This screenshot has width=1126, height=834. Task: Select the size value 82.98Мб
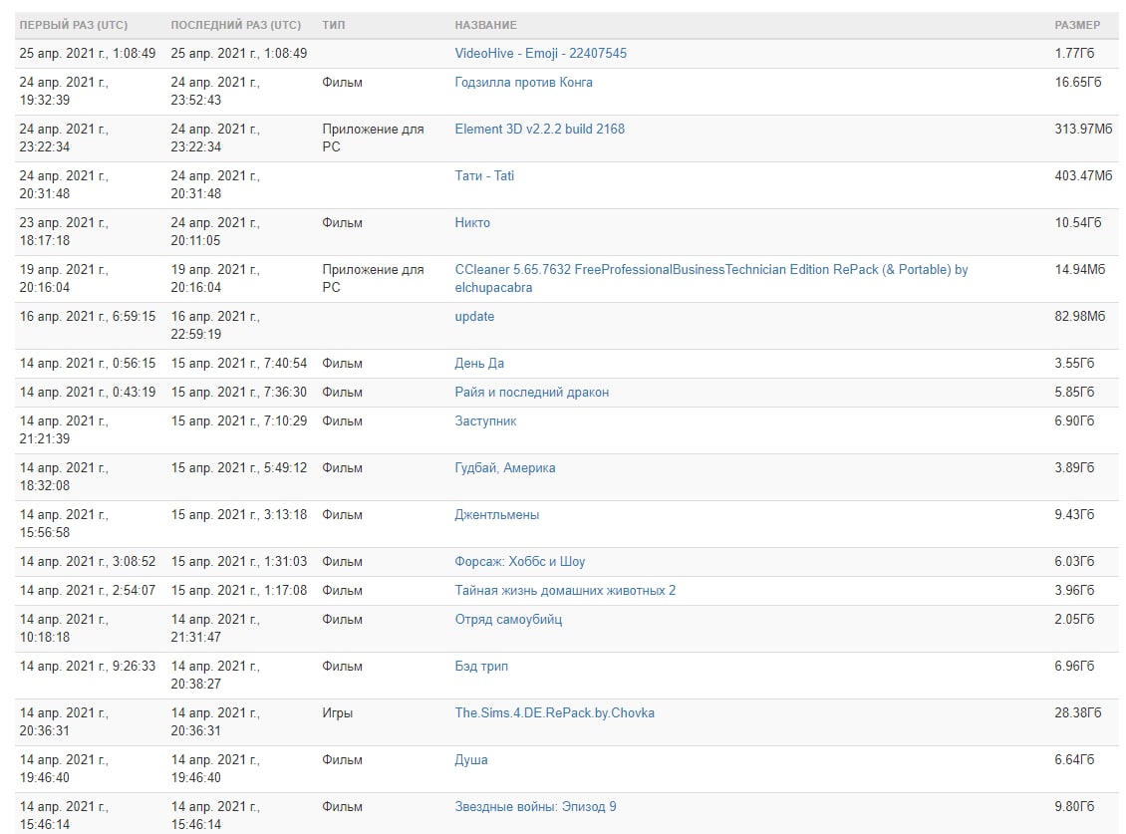[x=1079, y=317]
